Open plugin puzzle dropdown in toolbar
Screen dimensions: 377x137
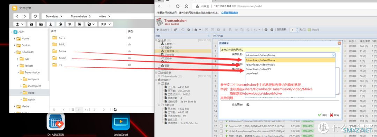click(x=197, y=30)
